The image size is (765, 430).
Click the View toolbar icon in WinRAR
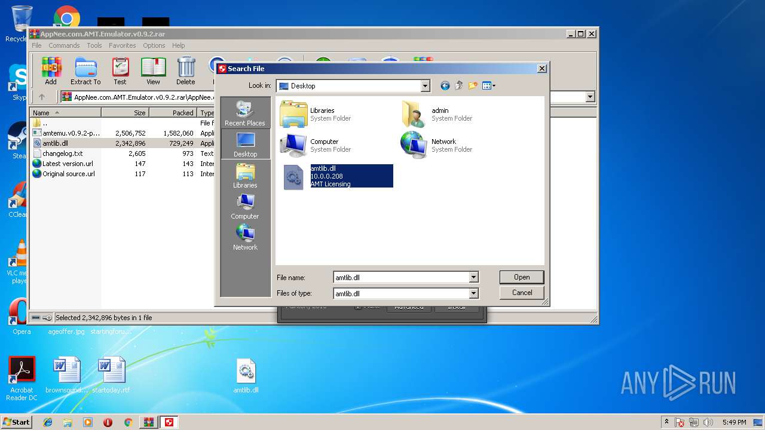(153, 71)
